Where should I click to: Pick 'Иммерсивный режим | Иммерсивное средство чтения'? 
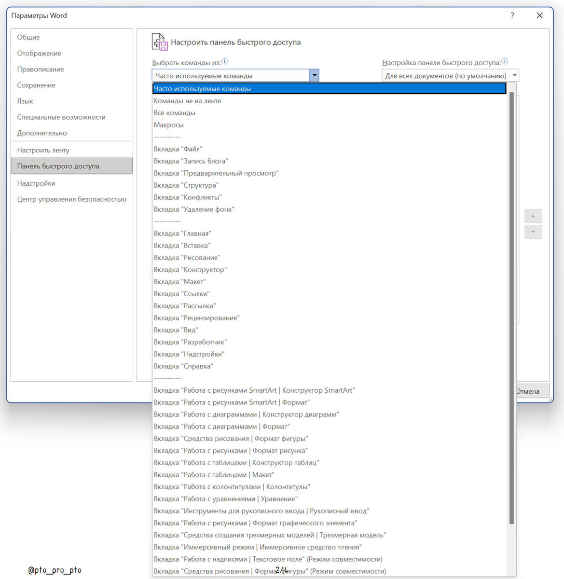[330, 547]
